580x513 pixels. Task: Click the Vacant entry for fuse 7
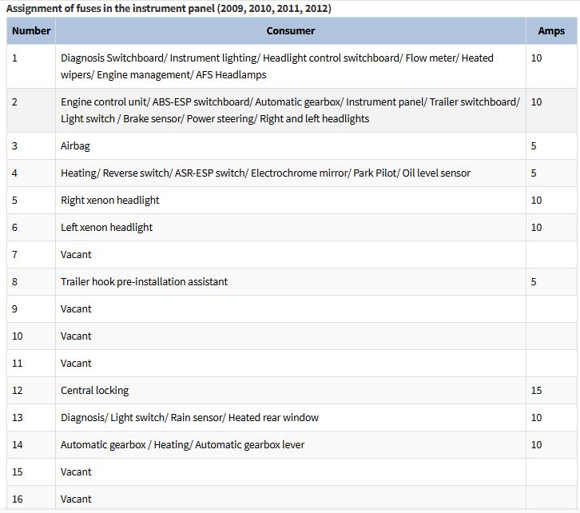(x=76, y=254)
